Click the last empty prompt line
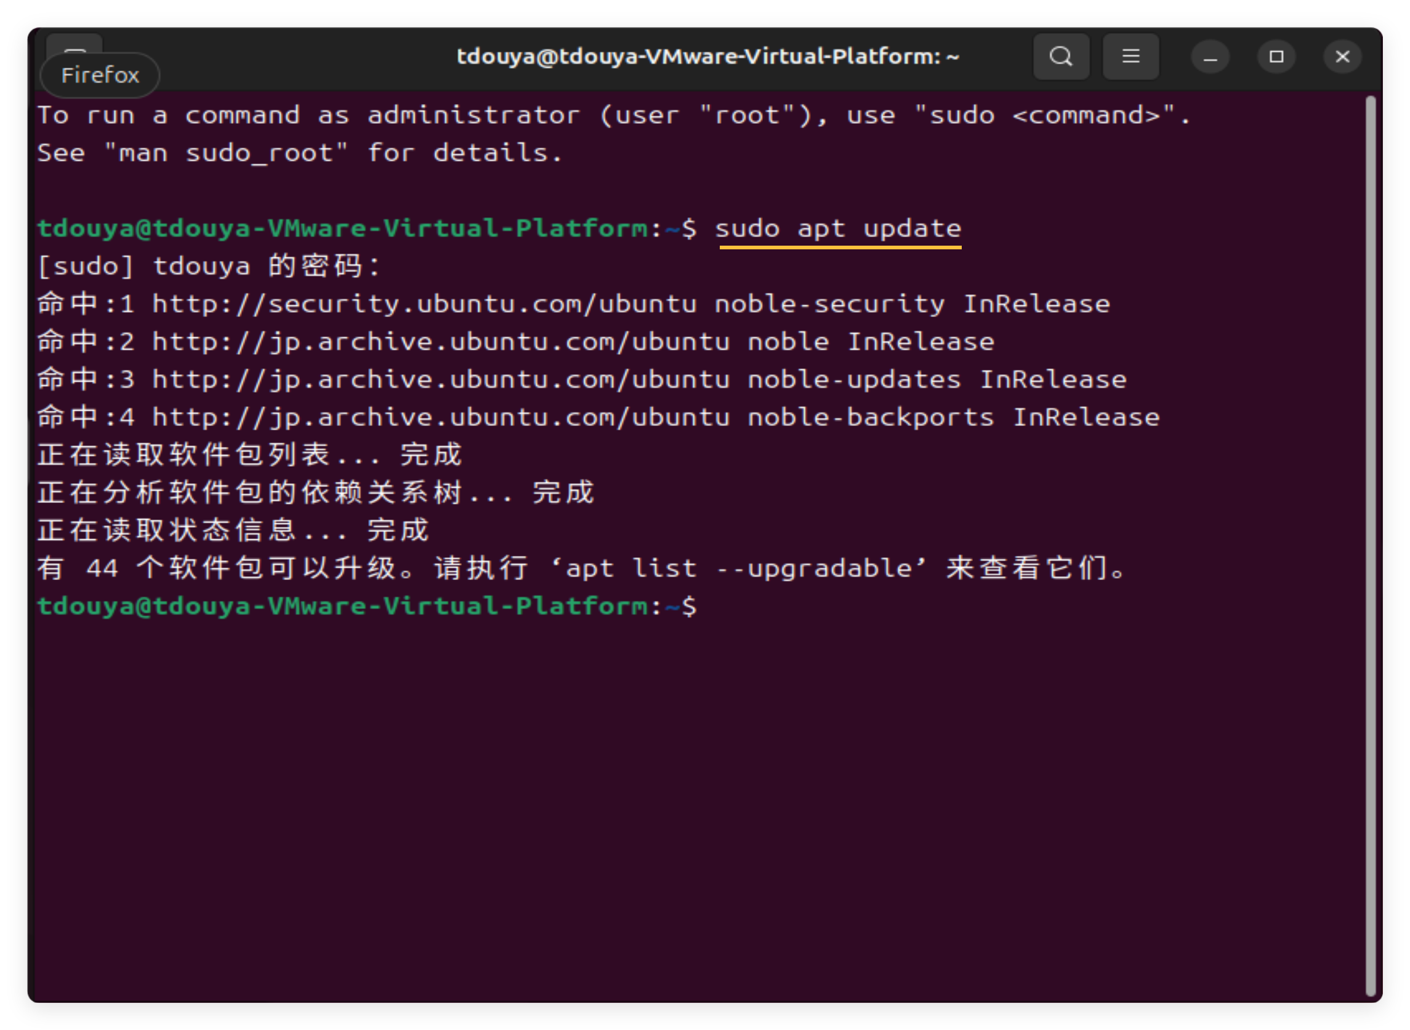Viewport: 1410px width, 1030px height. [x=367, y=606]
